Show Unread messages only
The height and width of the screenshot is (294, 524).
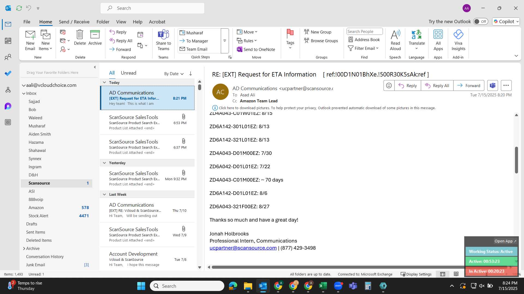[129, 73]
